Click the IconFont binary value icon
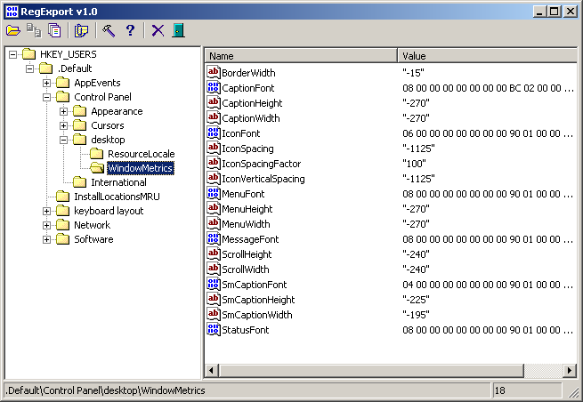583x402 pixels. coord(214,133)
